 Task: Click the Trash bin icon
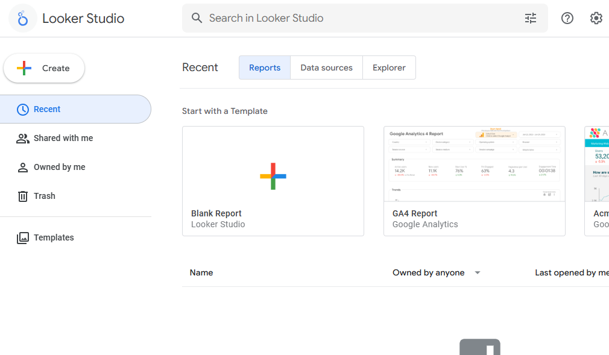(x=23, y=196)
